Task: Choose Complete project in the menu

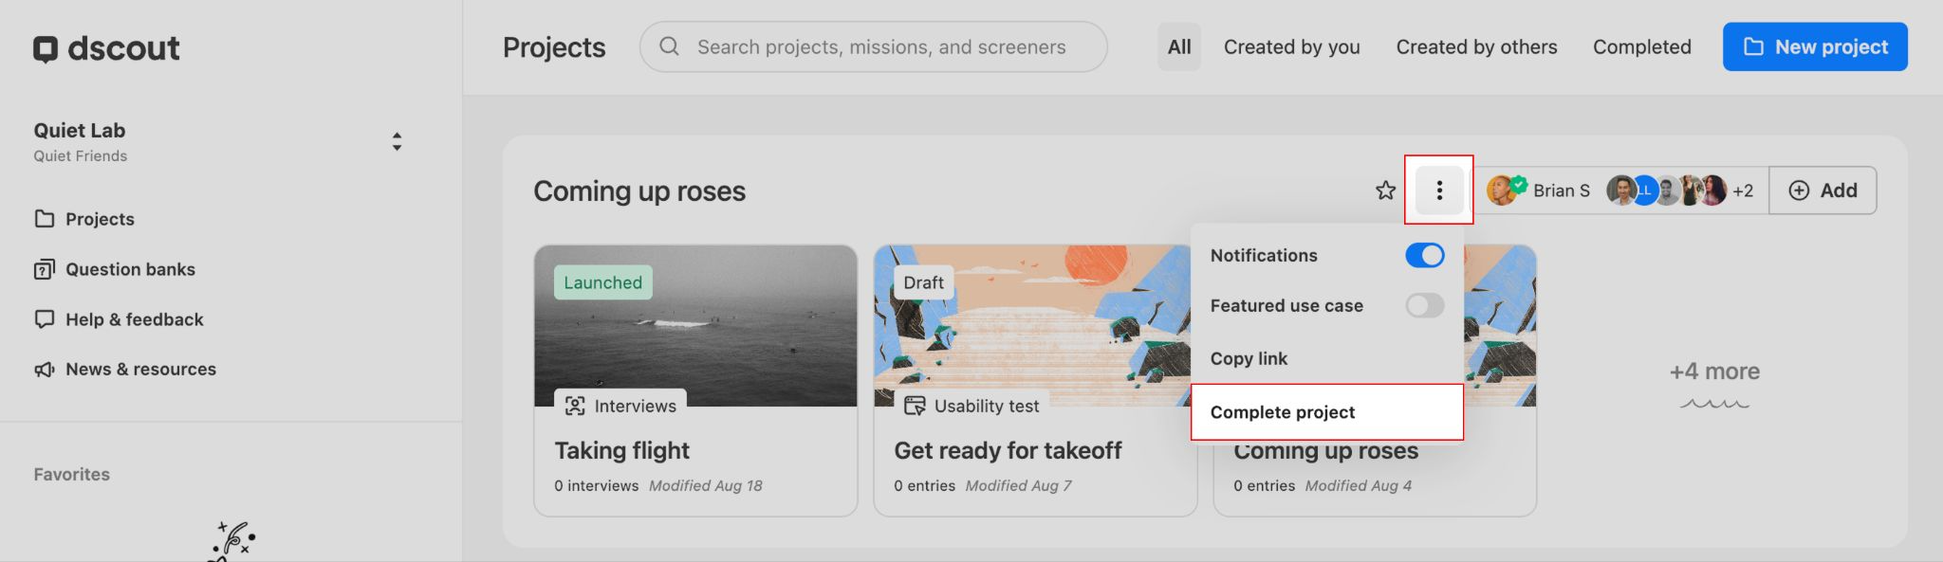Action: click(1283, 412)
